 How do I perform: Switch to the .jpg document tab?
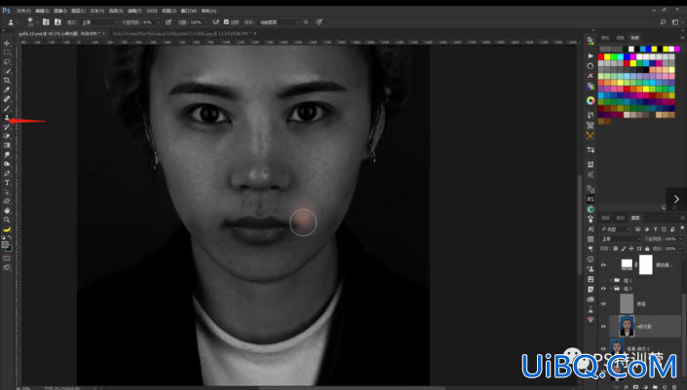181,33
